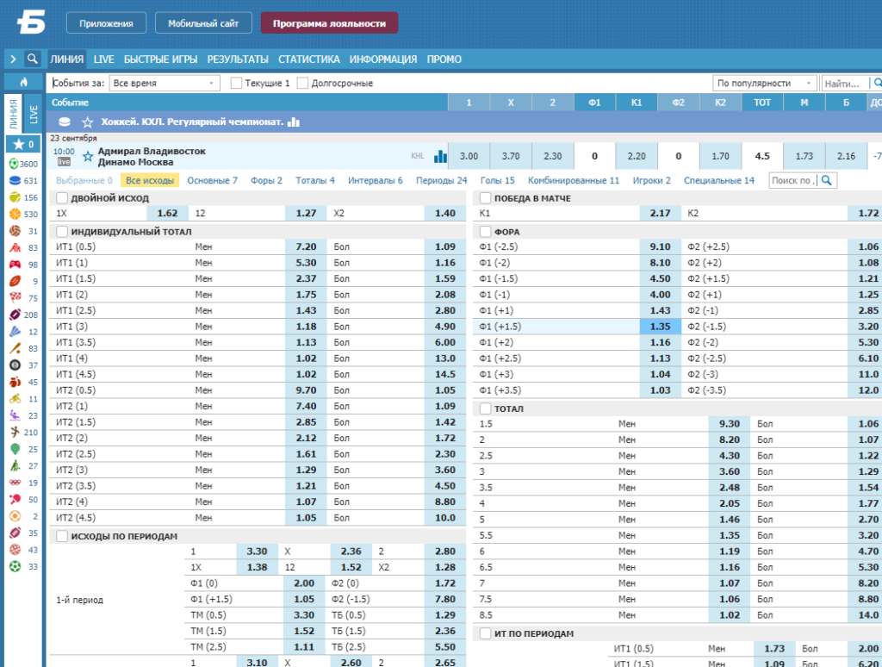Check the Победа в матче box
The image size is (882, 667).
[x=486, y=198]
